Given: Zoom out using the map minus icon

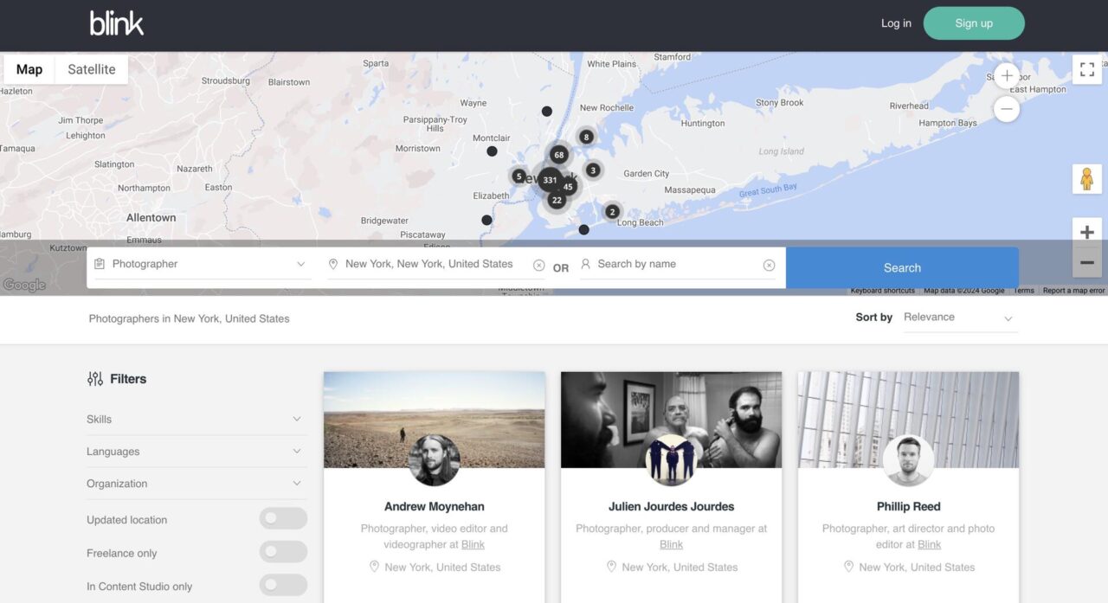Looking at the screenshot, I should click(x=1086, y=260).
